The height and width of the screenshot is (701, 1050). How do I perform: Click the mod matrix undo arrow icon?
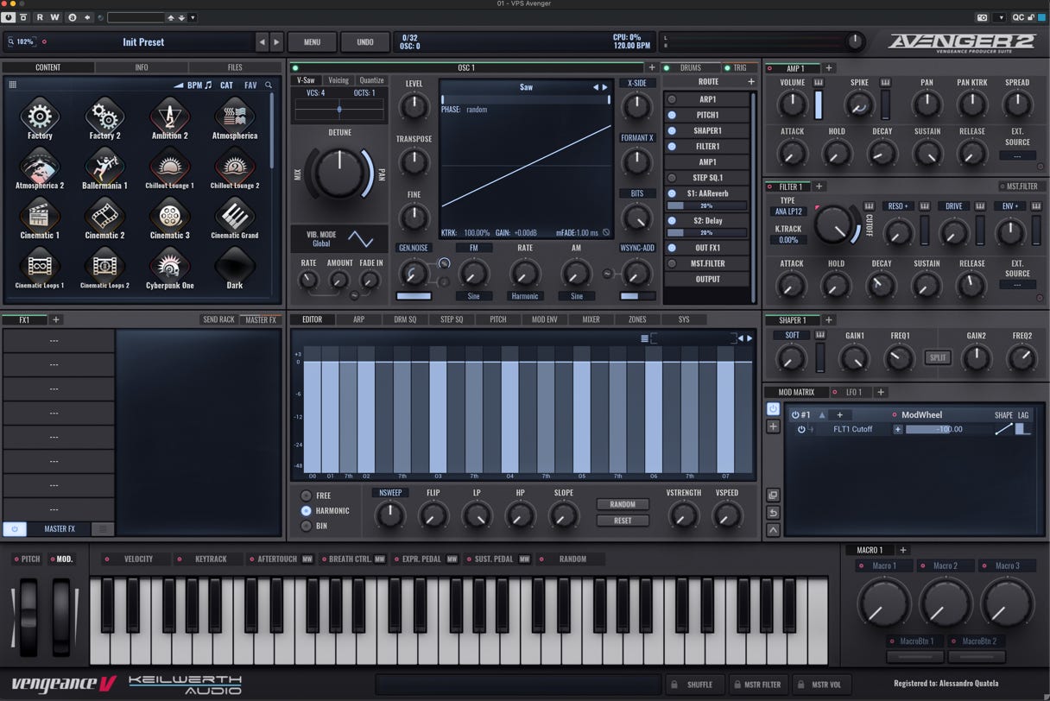pyautogui.click(x=773, y=513)
